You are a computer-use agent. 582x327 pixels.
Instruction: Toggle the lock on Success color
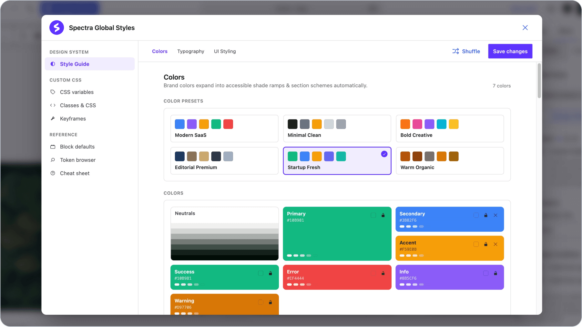pyautogui.click(x=271, y=273)
